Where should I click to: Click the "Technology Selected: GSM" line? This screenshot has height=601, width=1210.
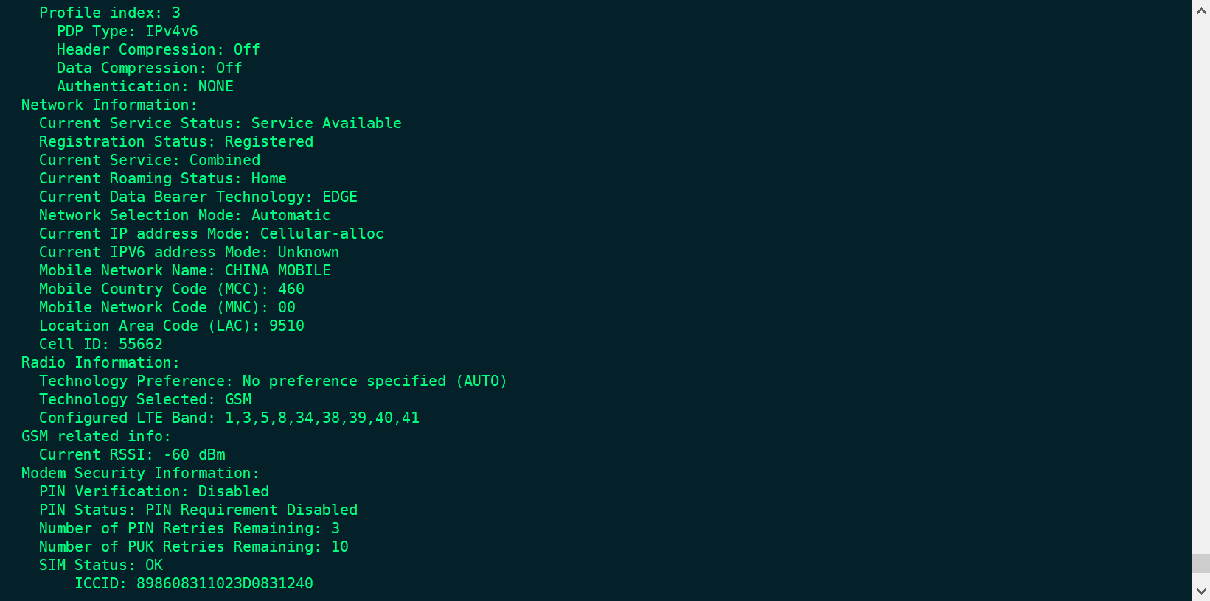[x=145, y=399]
